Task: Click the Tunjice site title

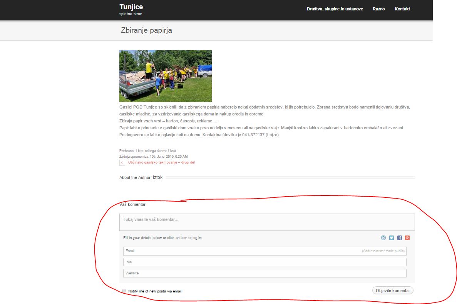Action: pyautogui.click(x=131, y=7)
